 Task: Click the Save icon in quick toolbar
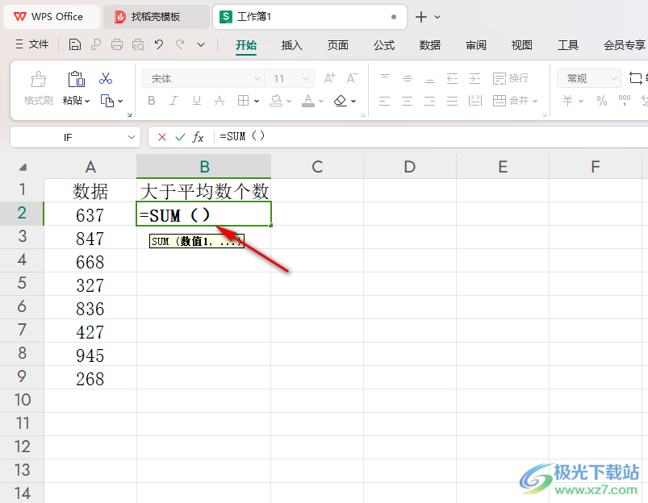coord(75,44)
